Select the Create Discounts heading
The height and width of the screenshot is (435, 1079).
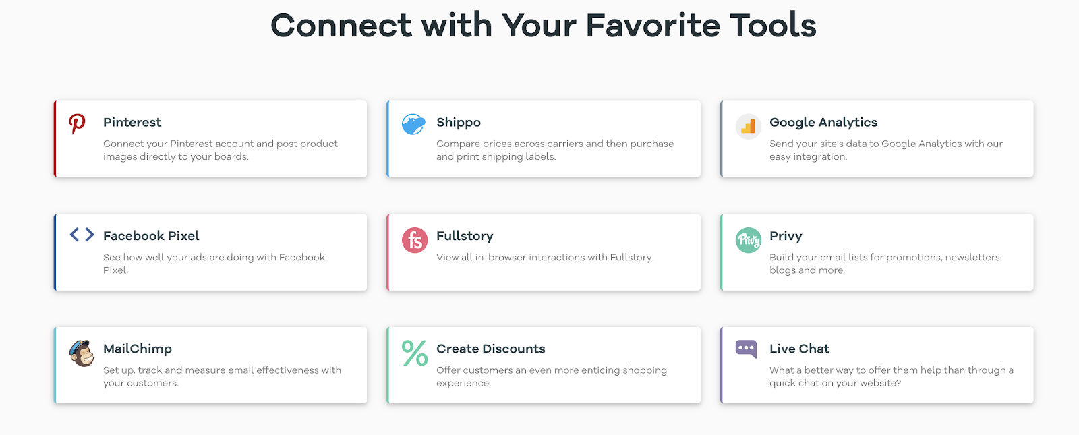click(490, 349)
